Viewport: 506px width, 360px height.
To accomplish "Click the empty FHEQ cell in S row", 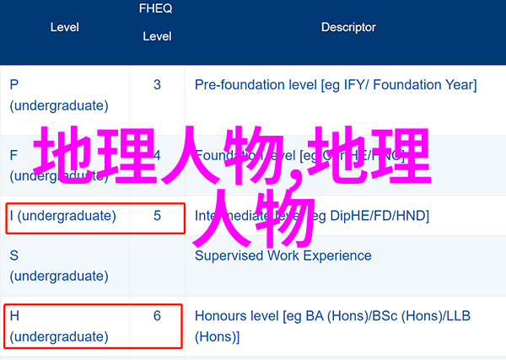I will click(x=157, y=266).
